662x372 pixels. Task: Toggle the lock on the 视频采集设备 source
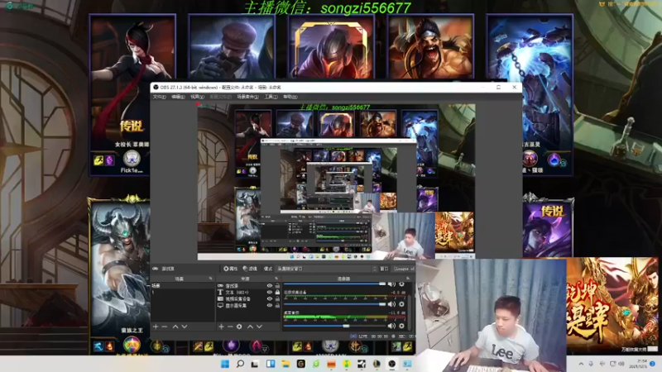(277, 298)
